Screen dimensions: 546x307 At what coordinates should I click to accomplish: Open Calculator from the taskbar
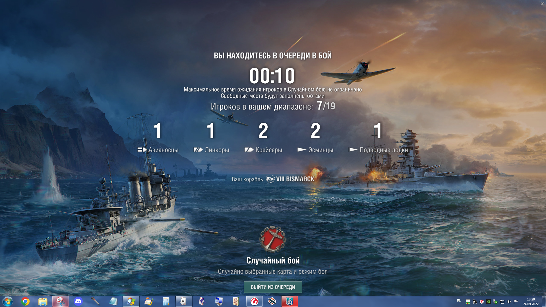166,301
